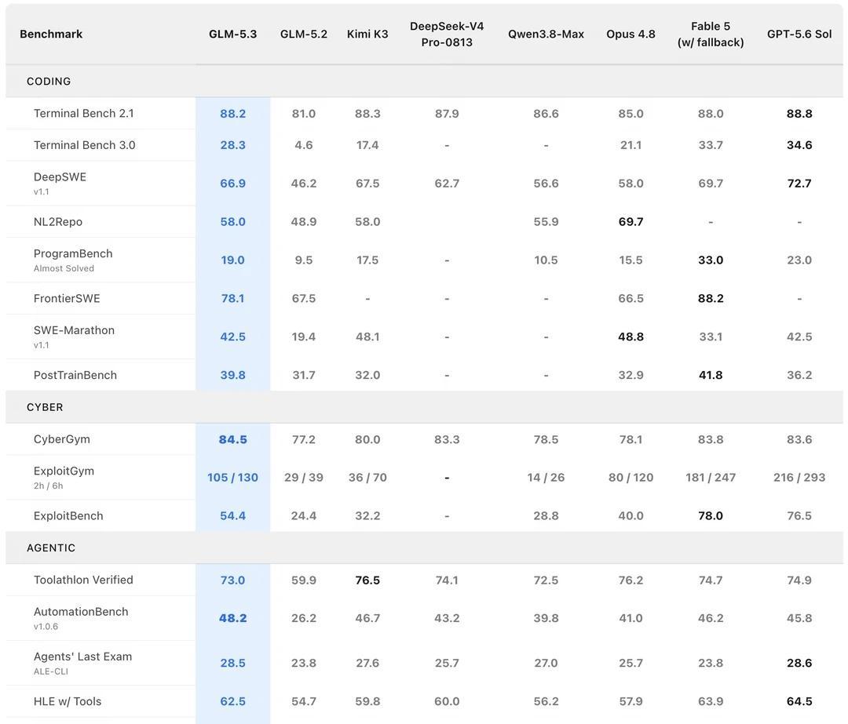Select GPT-5.6 Sol ExploitGym value 216 / 293
This screenshot has height=724, width=848.
799,478
